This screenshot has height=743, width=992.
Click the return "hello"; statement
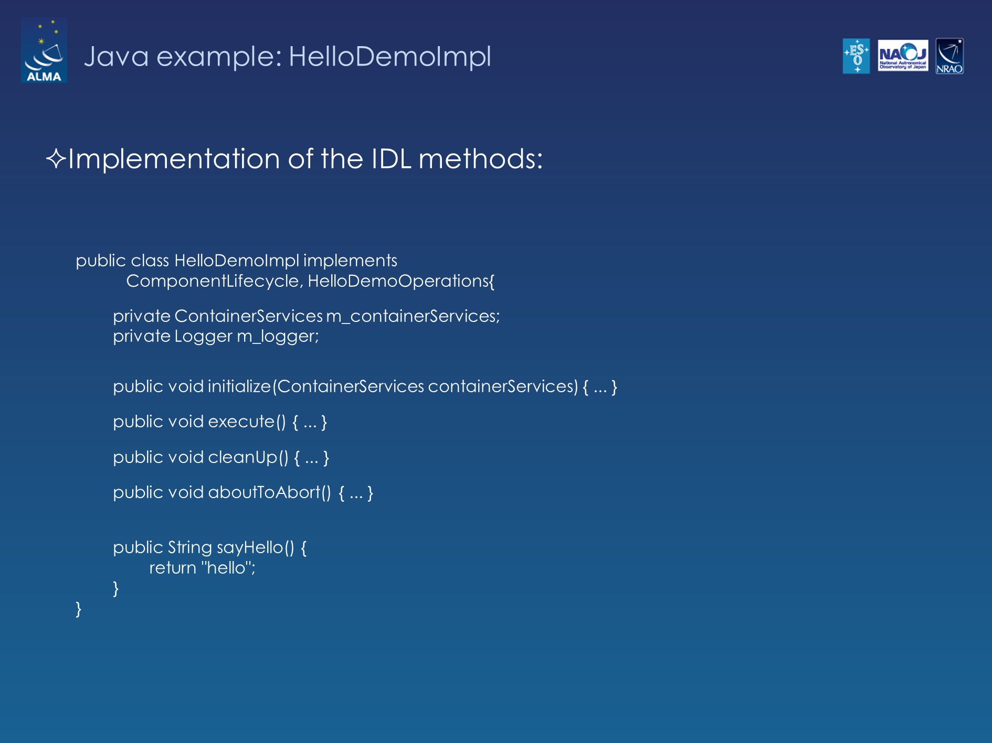tap(202, 568)
